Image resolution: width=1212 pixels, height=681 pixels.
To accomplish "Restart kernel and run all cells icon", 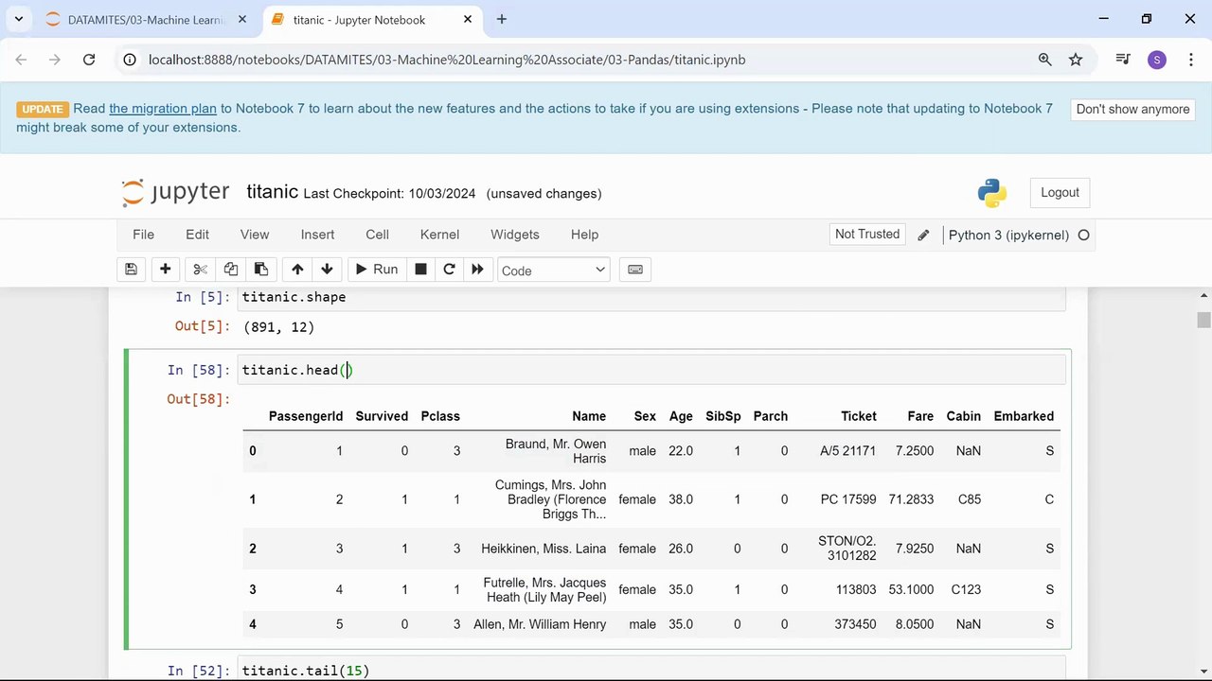I will 477,270.
